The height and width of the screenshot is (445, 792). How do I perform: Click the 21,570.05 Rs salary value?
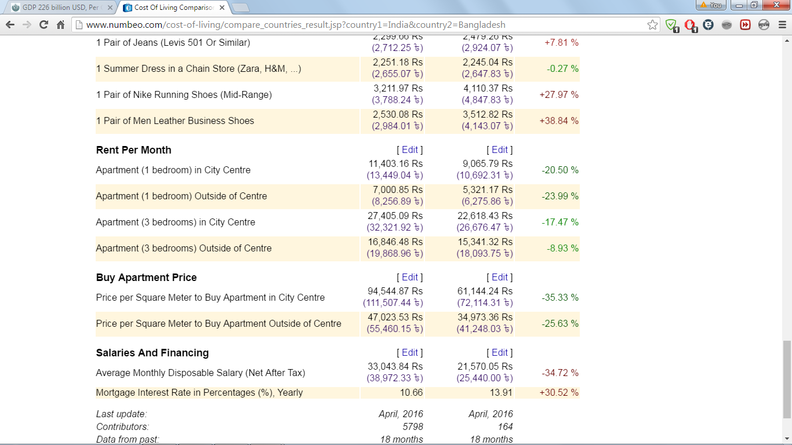(x=485, y=367)
